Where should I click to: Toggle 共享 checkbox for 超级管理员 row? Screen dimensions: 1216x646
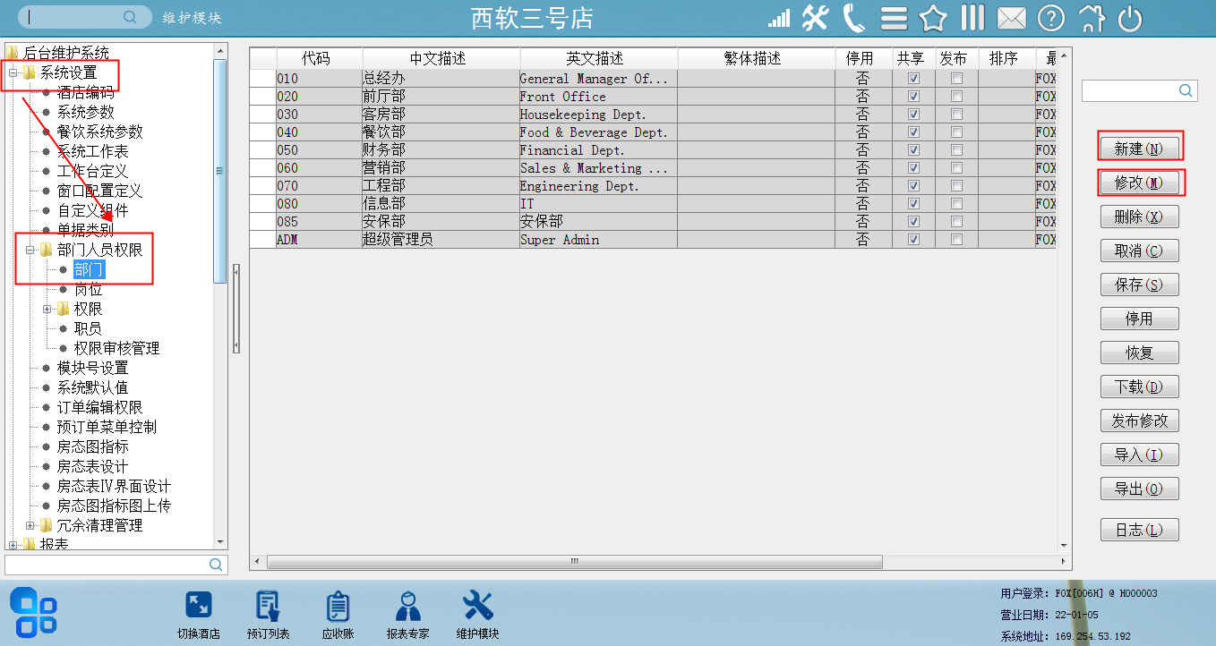tap(913, 240)
